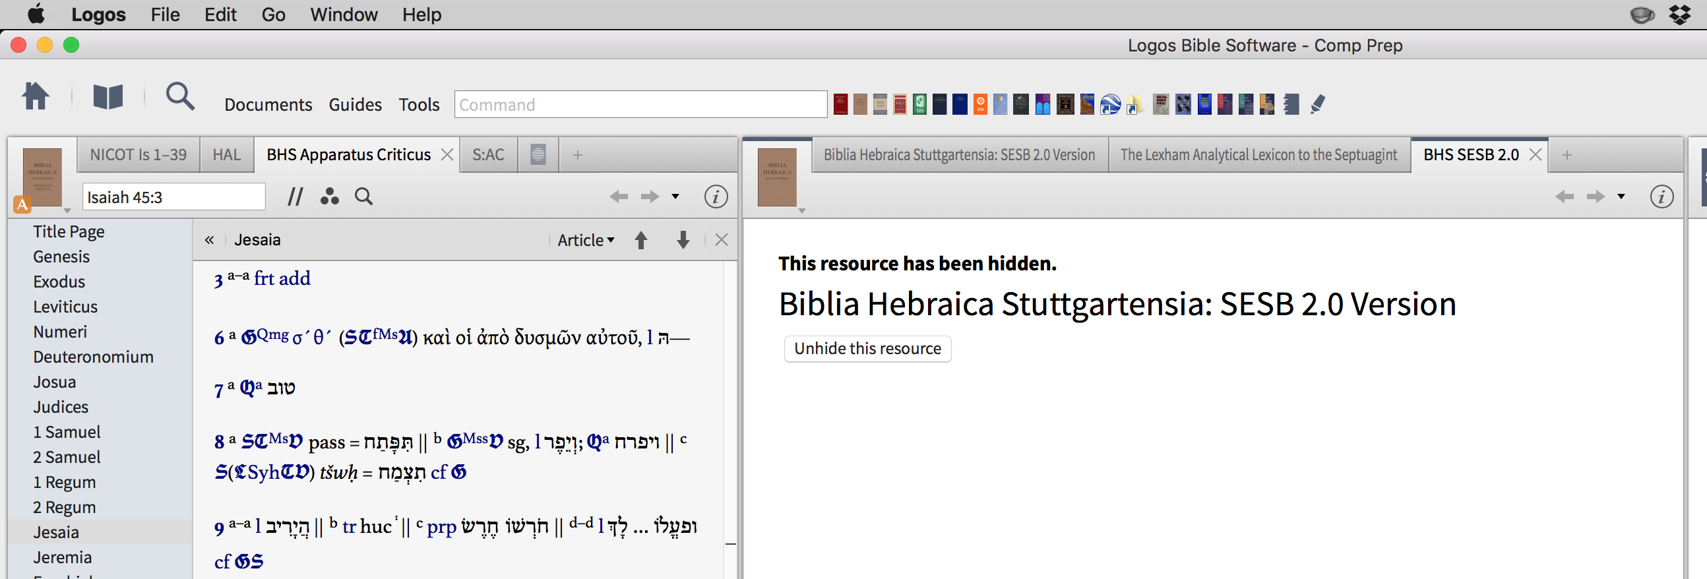Go back in BHS Apparatus panel history
The height and width of the screenshot is (579, 1707).
[x=618, y=197]
